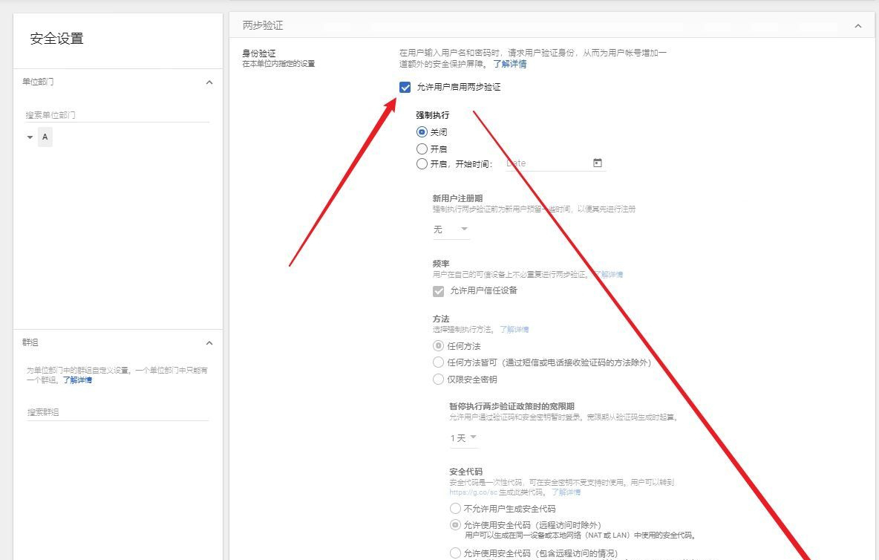Click the 搜索单位部门 search field
The width and height of the screenshot is (879, 560).
[117, 115]
